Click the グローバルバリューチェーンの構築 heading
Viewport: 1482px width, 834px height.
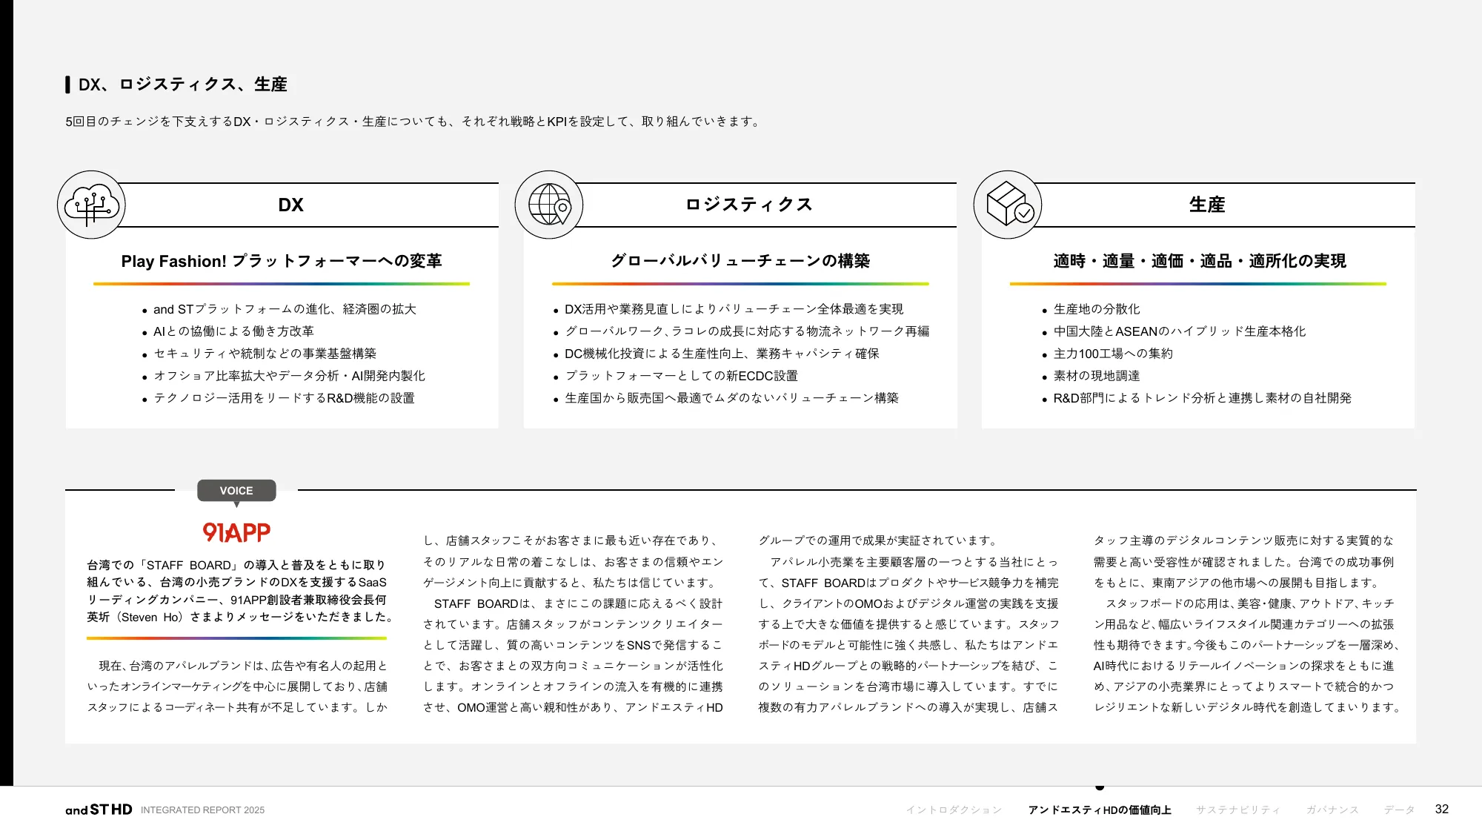741,261
